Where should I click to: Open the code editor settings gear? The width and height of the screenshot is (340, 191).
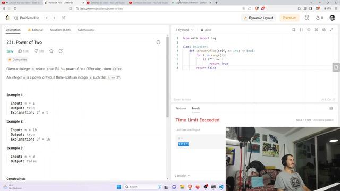click(324, 30)
